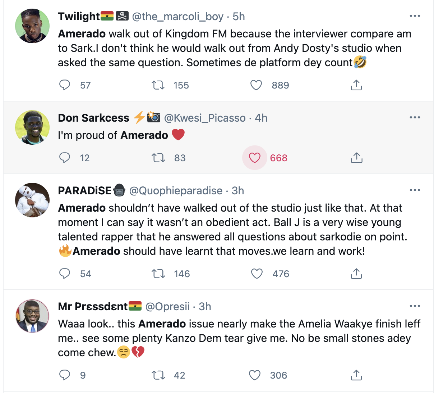The height and width of the screenshot is (393, 434).
Task: Unlike Don Sarkcess's liked tweet
Action: coord(255,158)
